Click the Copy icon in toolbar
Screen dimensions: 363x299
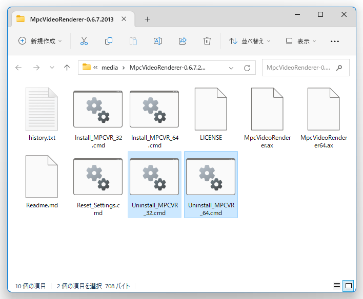click(x=109, y=41)
